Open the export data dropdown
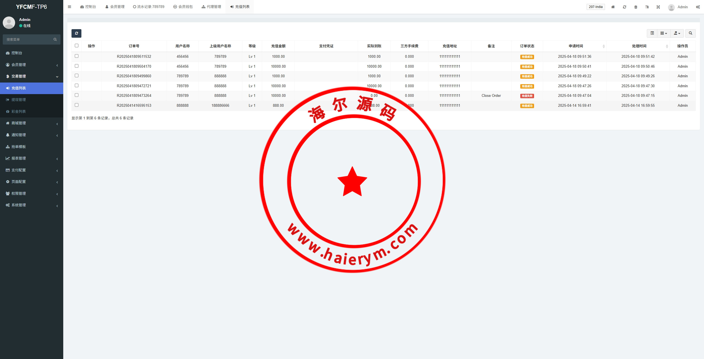Image resolution: width=704 pixels, height=359 pixels. pyautogui.click(x=677, y=33)
